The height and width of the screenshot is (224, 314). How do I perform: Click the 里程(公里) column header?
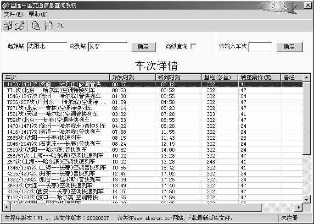coord(220,77)
